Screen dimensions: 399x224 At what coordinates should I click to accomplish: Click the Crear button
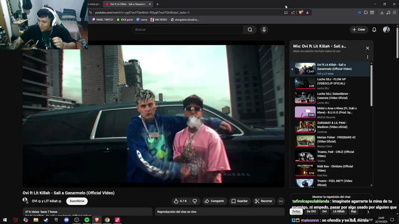(359, 30)
